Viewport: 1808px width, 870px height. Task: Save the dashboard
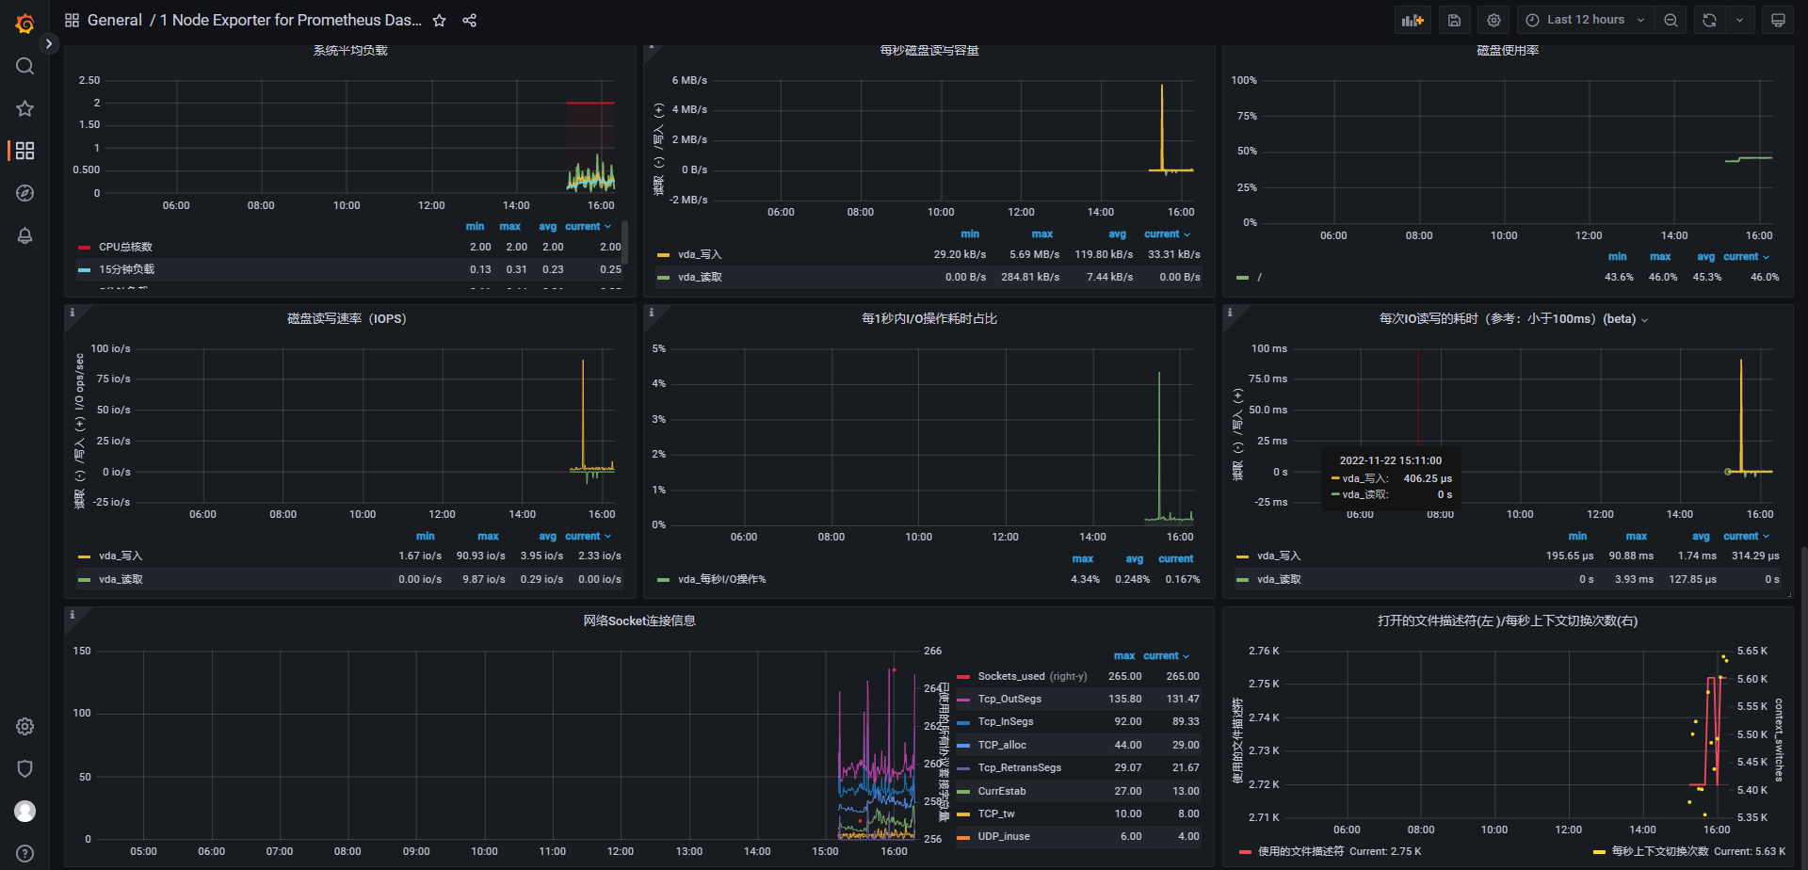(1454, 20)
